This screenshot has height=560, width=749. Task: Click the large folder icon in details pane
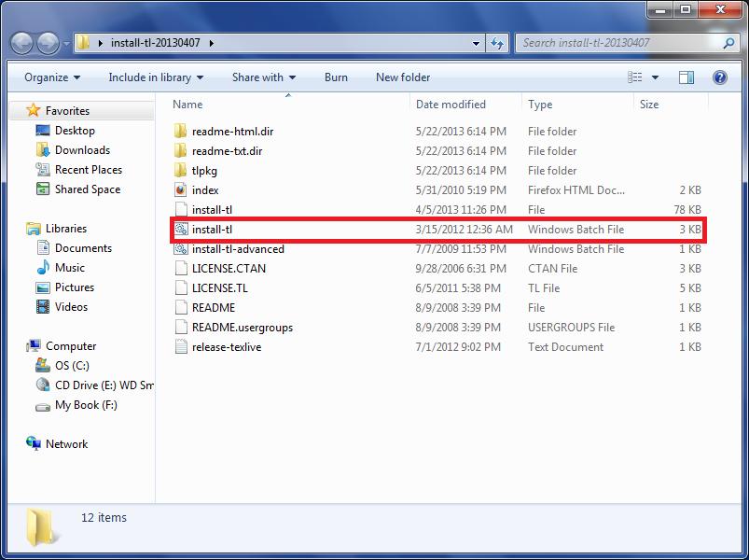pos(42,527)
